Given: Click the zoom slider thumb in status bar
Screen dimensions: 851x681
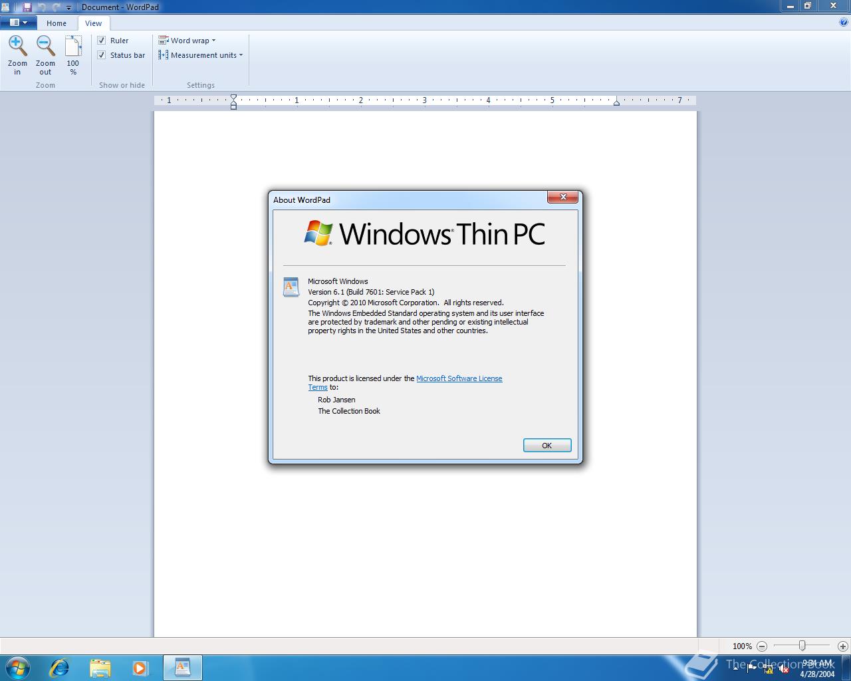Looking at the screenshot, I should click(x=802, y=646).
